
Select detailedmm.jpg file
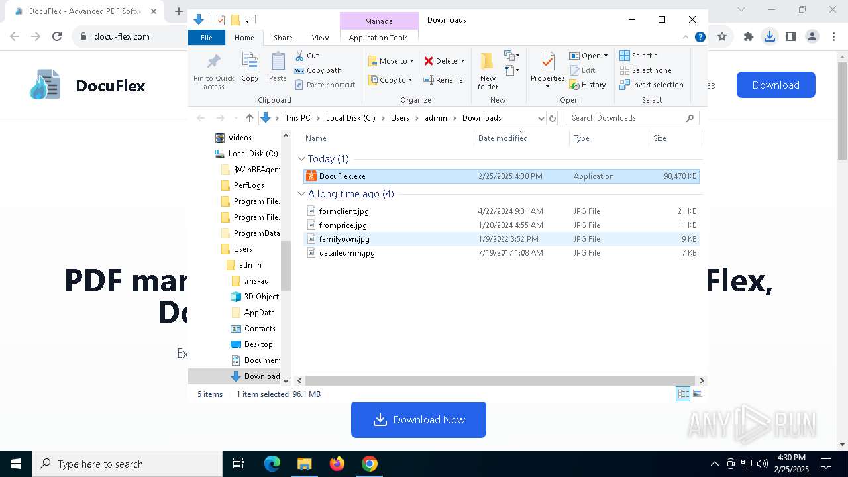coord(501,253)
